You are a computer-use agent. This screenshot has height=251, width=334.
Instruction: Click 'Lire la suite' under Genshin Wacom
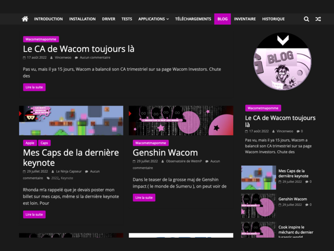tap(144, 198)
